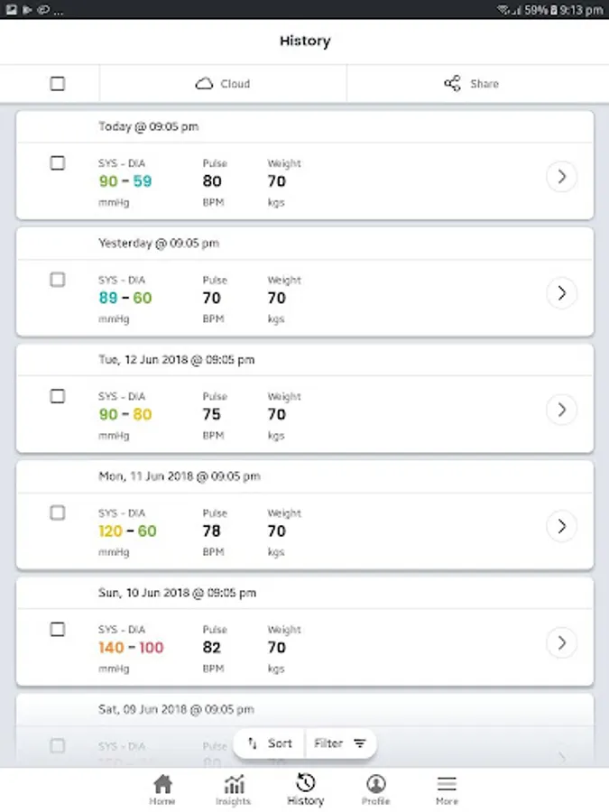This screenshot has width=609, height=812.
Task: Open the Home icon in bottom navigation
Action: (162, 783)
